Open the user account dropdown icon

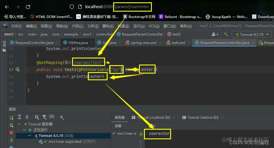(x=215, y=34)
